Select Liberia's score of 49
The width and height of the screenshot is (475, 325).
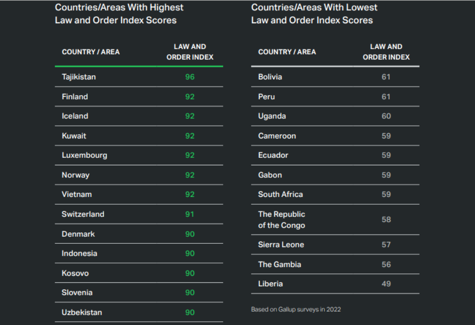(386, 284)
